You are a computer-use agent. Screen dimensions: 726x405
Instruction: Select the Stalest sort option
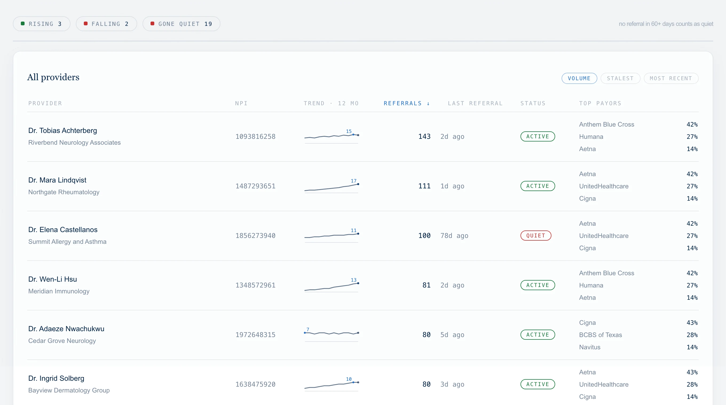click(x=620, y=78)
